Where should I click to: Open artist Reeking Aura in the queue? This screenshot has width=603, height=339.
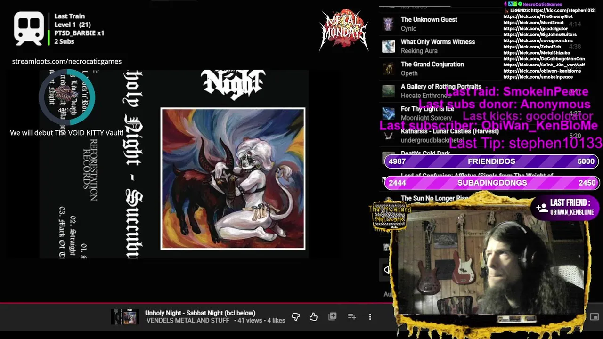[419, 51]
